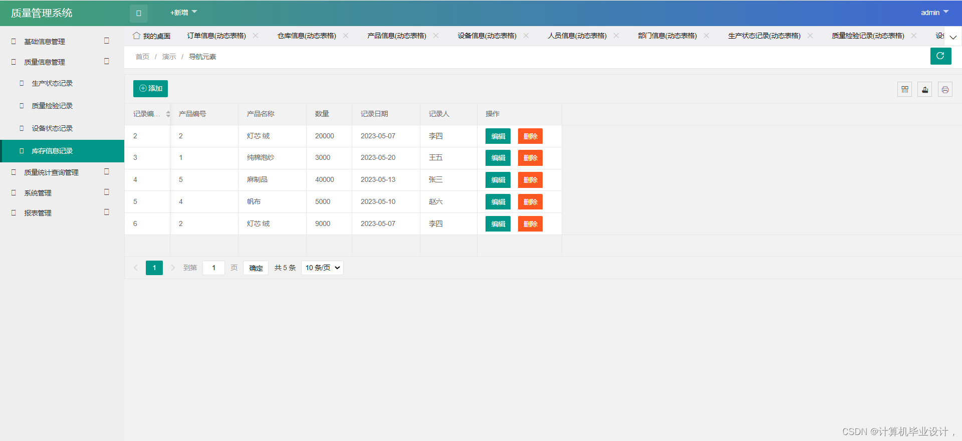Go to next page arrow
Viewport: 962px width, 441px height.
point(173,268)
